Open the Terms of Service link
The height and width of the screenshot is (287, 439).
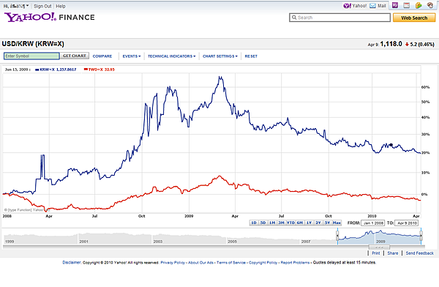231,263
